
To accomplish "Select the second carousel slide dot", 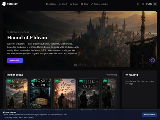I will pos(78,65).
